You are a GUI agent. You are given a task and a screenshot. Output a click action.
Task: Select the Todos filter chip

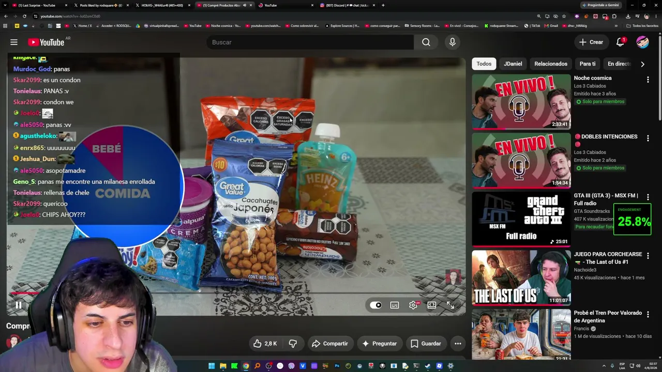(x=484, y=64)
